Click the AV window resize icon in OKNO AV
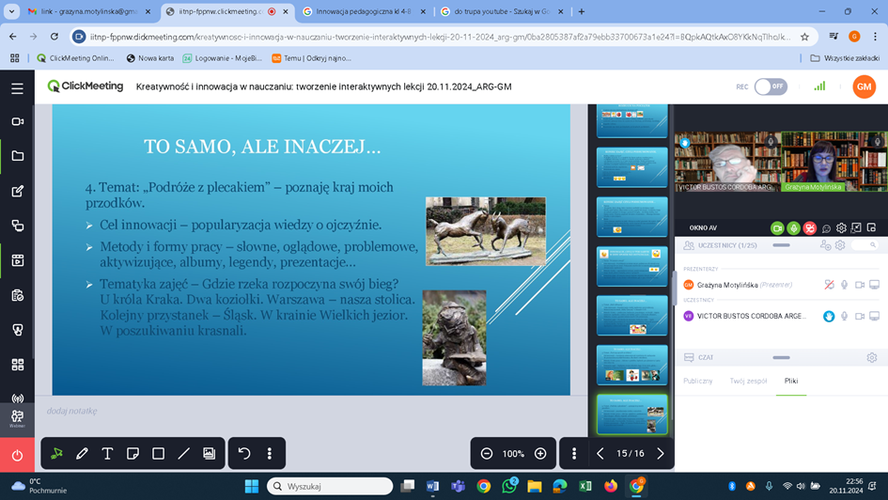The image size is (888, 500). [x=856, y=227]
